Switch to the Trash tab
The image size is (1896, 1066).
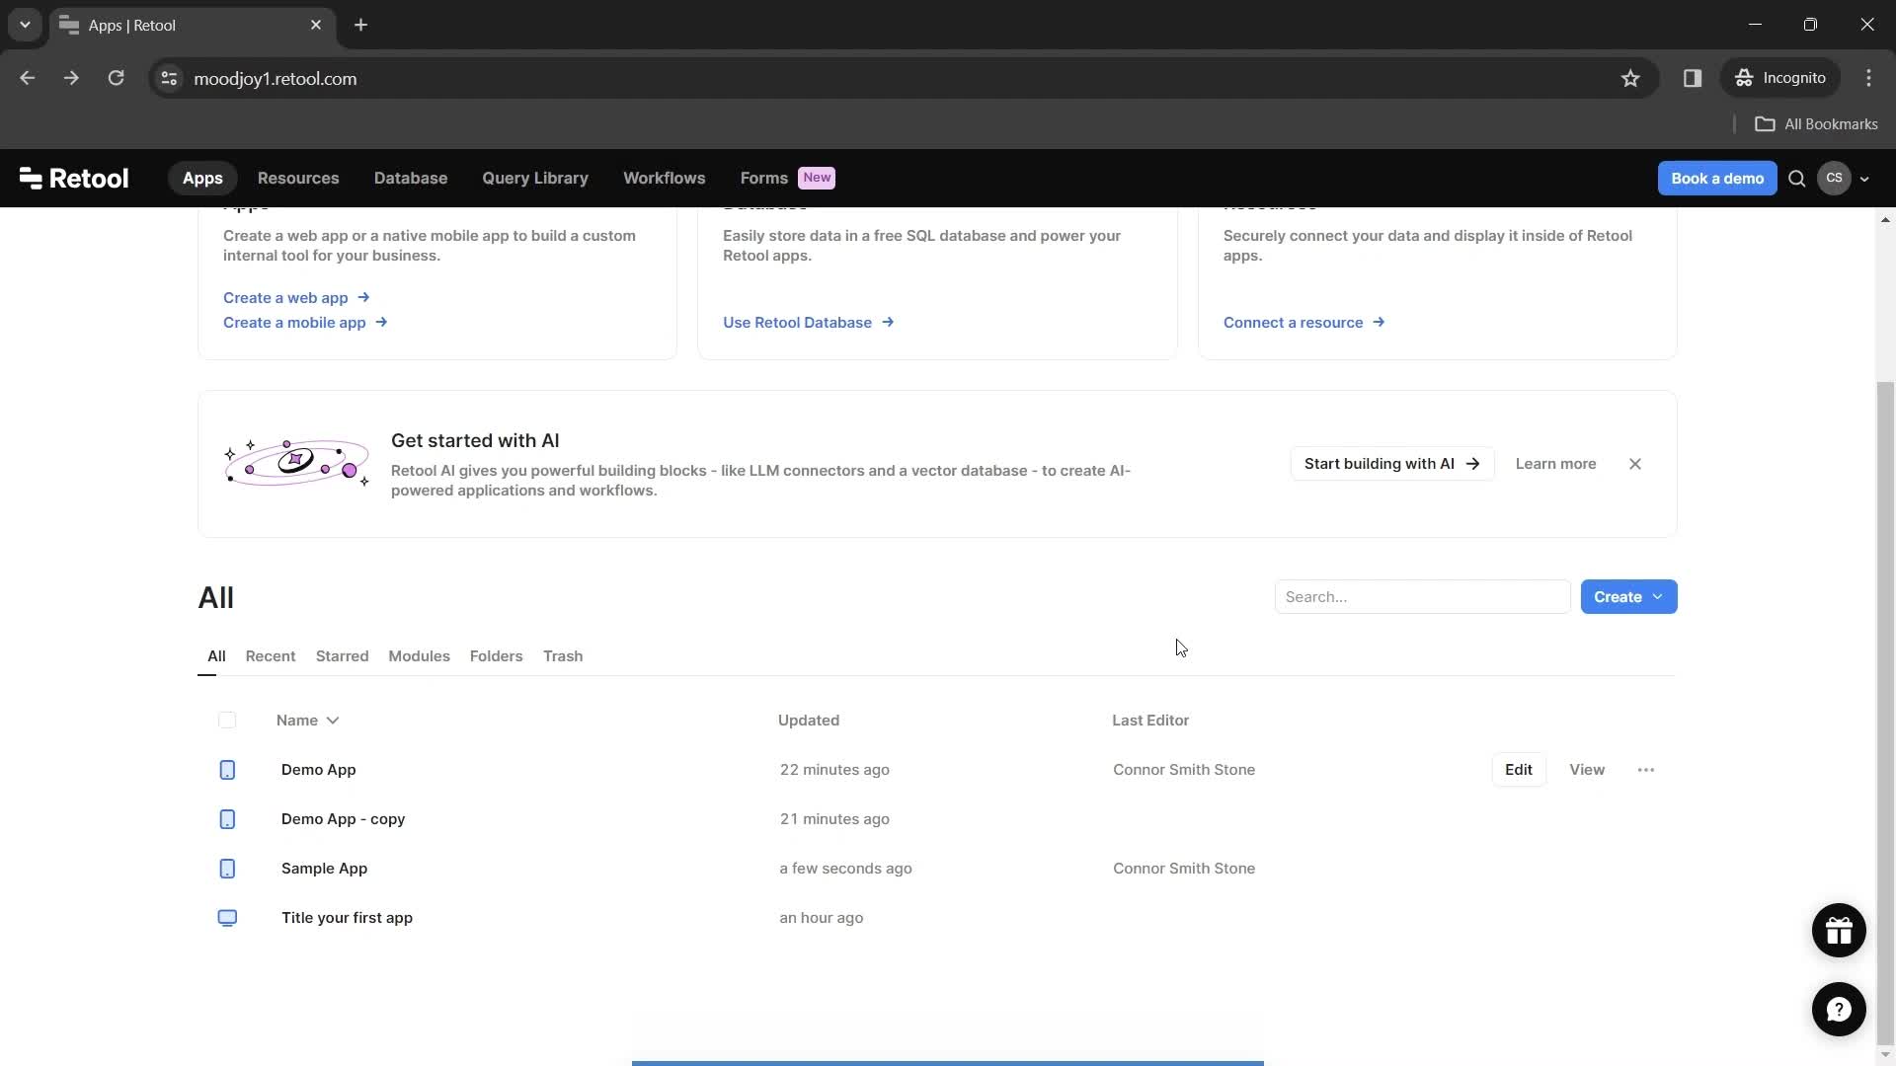563,654
